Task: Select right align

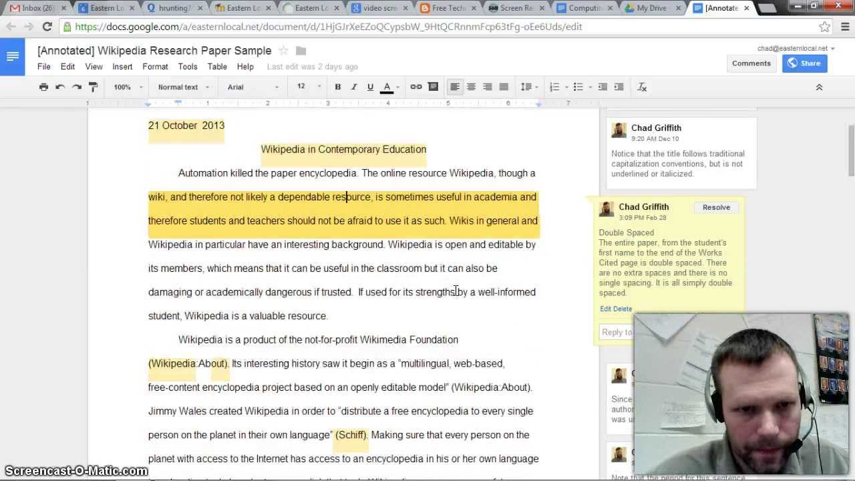Action: 488,87
